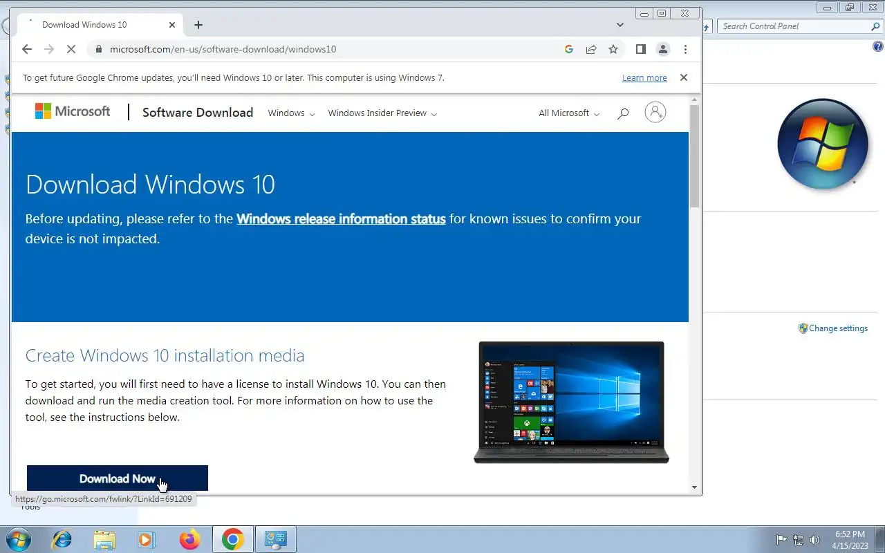Click the Chrome taskbar button
The height and width of the screenshot is (553, 885).
pos(233,539)
